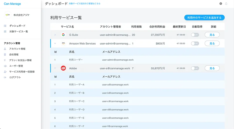Click the 自動取得 column header

(x=197, y=27)
